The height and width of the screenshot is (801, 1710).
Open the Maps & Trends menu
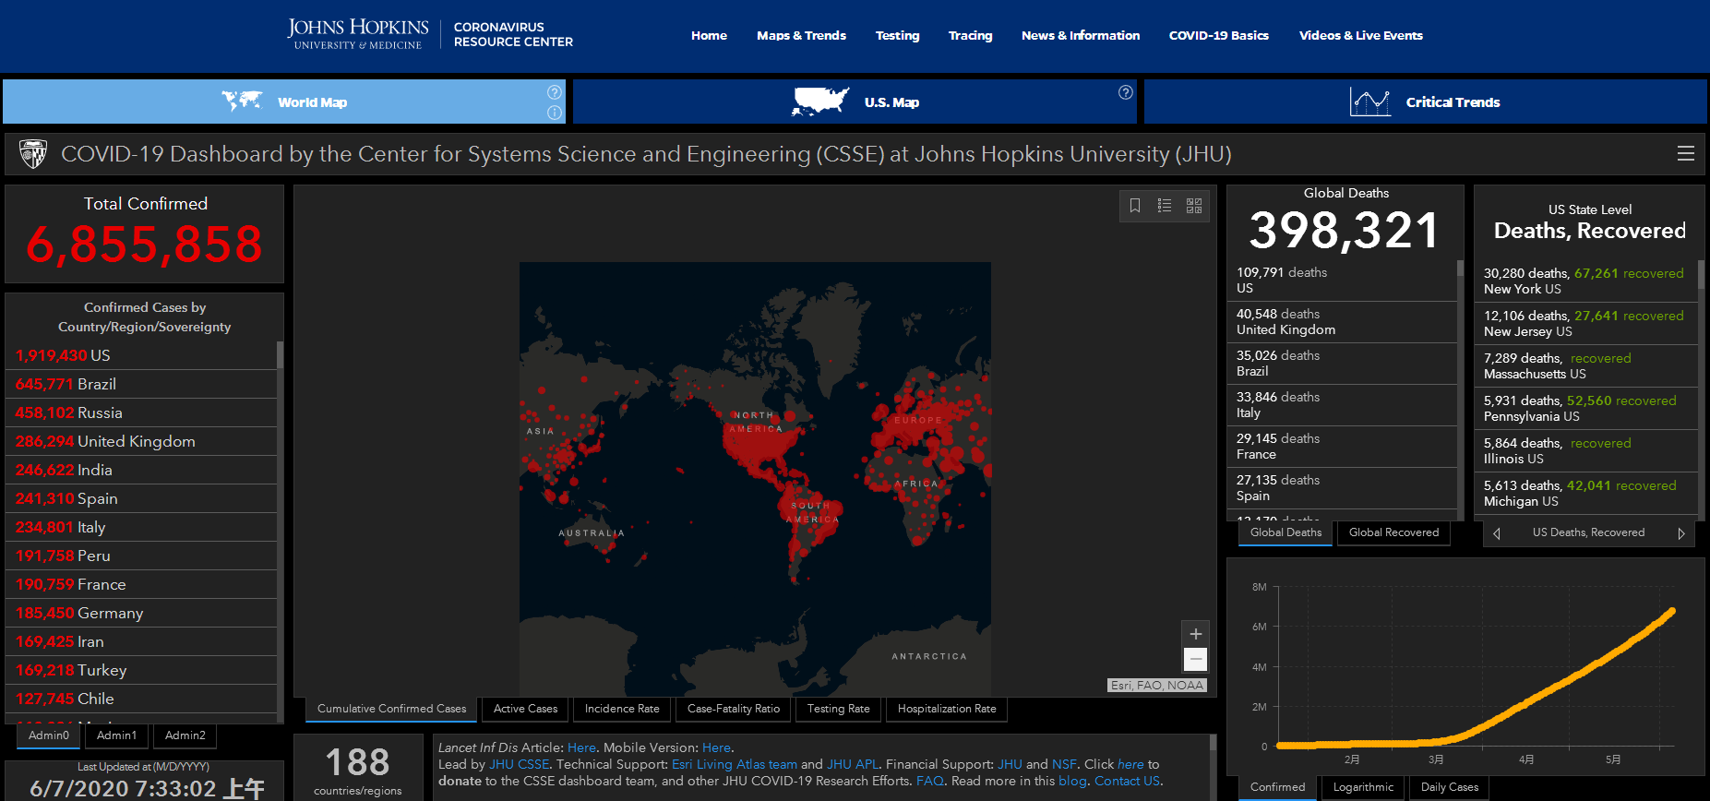(x=801, y=36)
